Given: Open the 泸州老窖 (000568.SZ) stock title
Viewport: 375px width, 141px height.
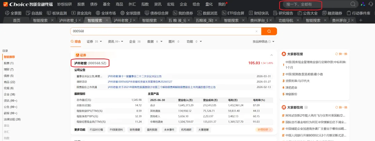Looking at the screenshot, I should [x=90, y=63].
